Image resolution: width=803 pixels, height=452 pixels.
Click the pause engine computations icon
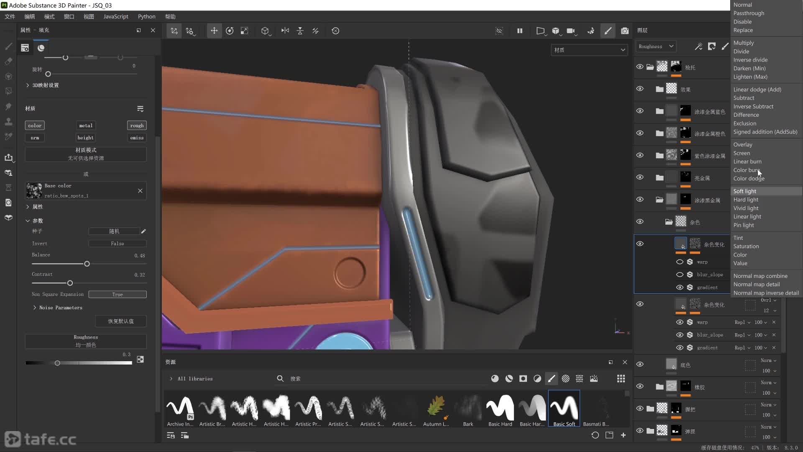(520, 31)
